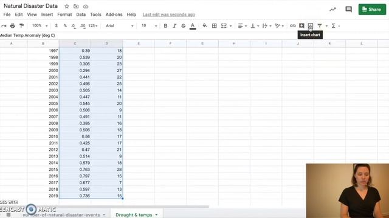Decrease decimal places
This screenshot has width=389, height=218.
74,25
